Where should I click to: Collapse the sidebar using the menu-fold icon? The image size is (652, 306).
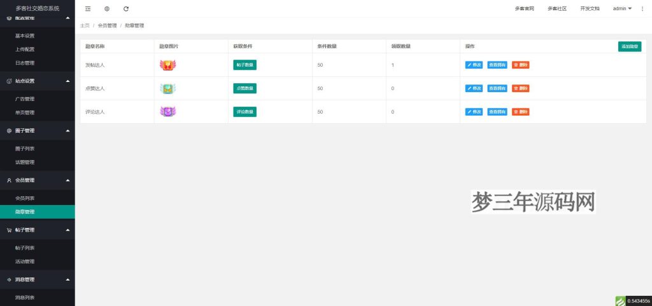pyautogui.click(x=88, y=9)
